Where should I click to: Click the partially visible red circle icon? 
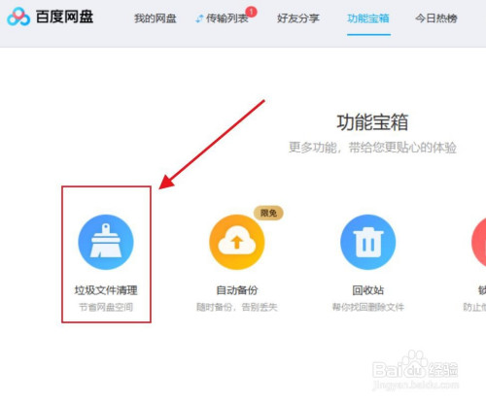coord(479,242)
